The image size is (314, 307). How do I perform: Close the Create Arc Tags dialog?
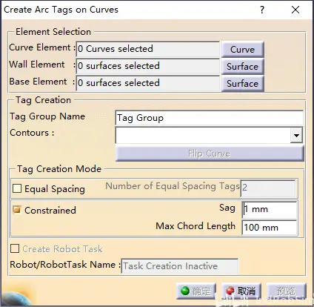coord(295,10)
